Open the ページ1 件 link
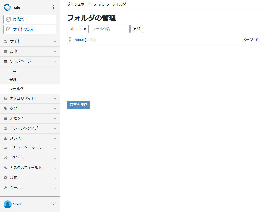This screenshot has width=269, height=212. pyautogui.click(x=251, y=40)
